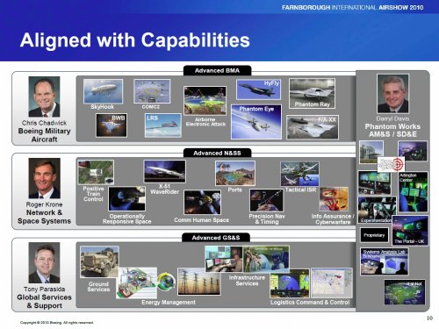Click the SkyHook airship thumbnail
Image resolution: width=439 pixels, height=329 pixels.
(x=103, y=91)
